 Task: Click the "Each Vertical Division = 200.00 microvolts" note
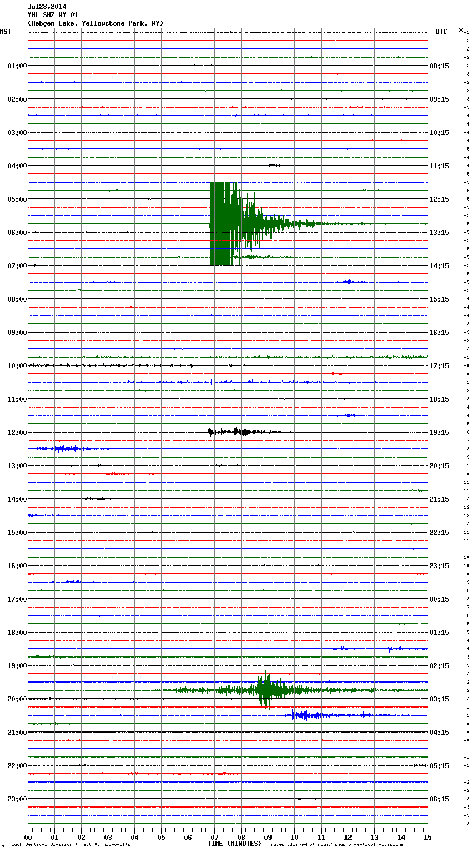[71, 845]
